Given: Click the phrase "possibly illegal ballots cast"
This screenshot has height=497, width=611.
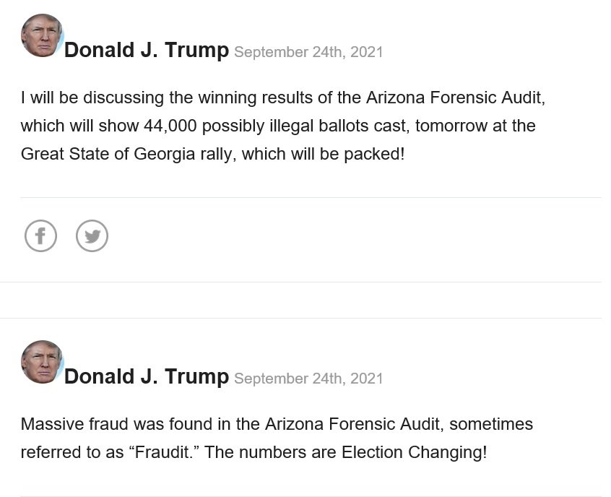Looking at the screenshot, I should [x=303, y=126].
